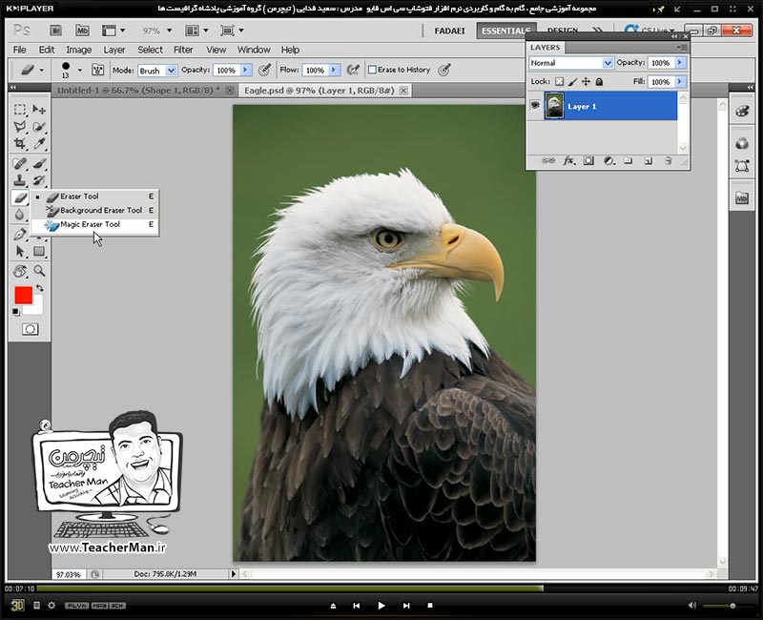Enable Erase to History checkbox

click(372, 70)
